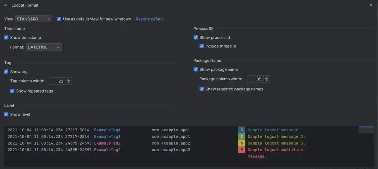Click the E error level badge
The image size is (378, 169).
click(x=241, y=150)
